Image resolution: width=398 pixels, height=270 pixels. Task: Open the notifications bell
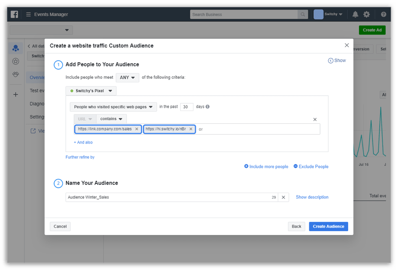click(355, 14)
